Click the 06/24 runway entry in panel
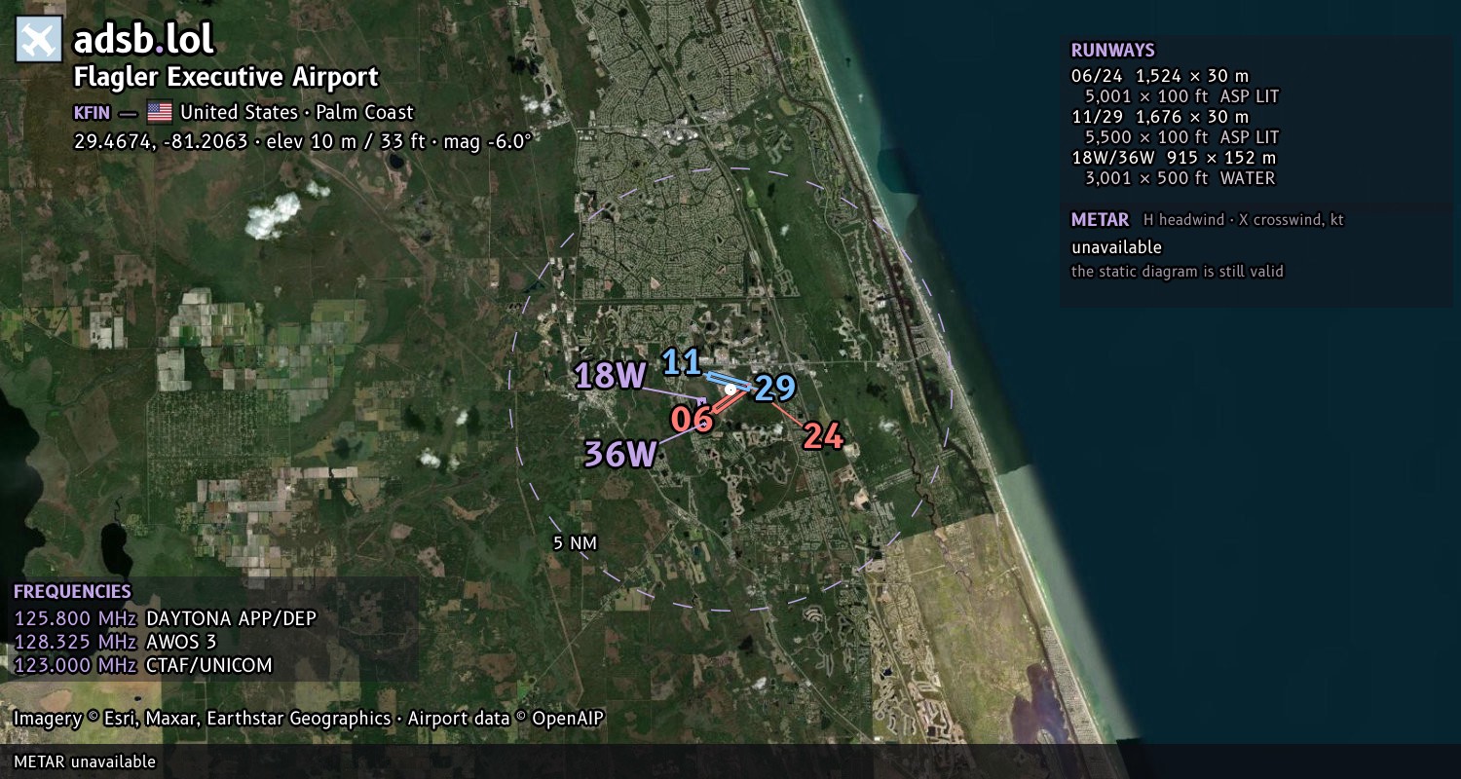The image size is (1461, 779). 1160,76
